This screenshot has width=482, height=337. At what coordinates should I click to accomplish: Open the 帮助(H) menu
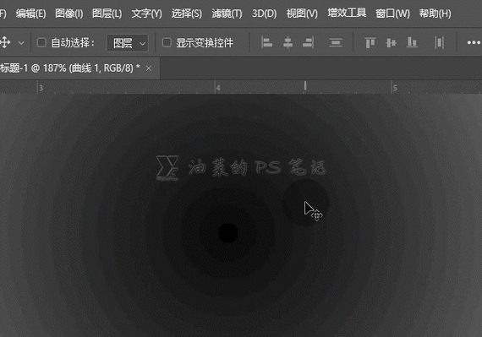coord(435,14)
